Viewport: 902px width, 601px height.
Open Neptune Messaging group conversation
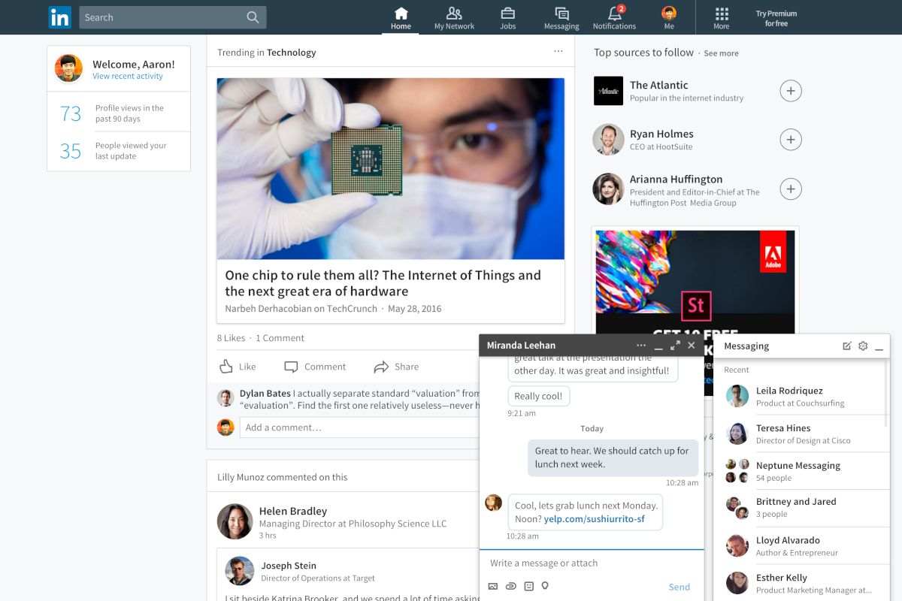(801, 471)
